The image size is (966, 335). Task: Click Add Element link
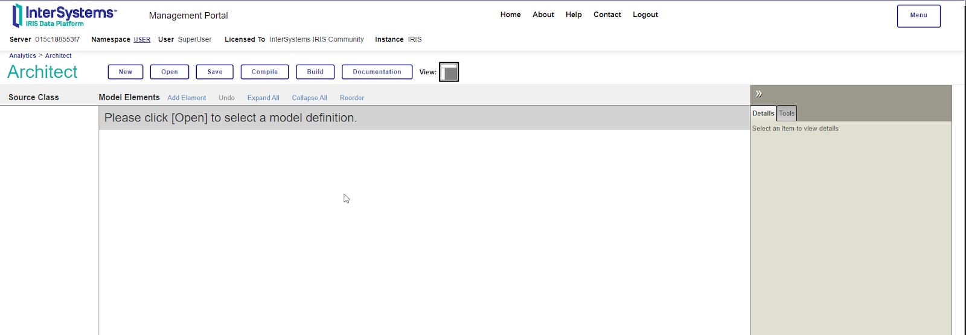187,98
